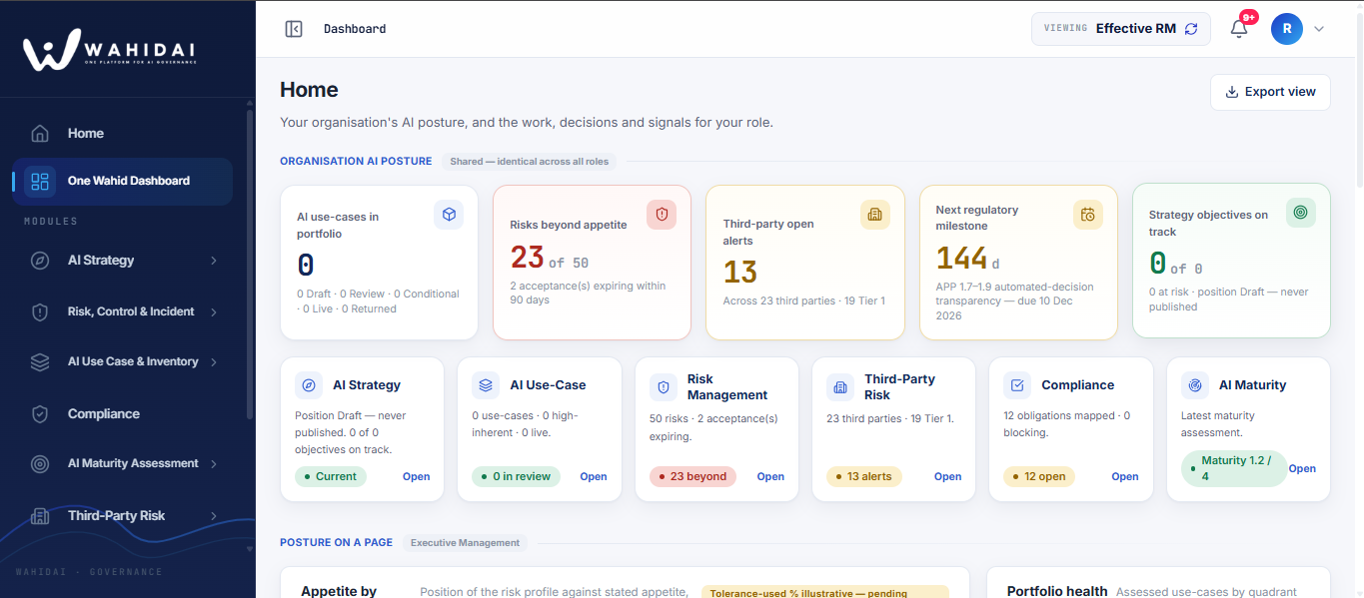The width and height of the screenshot is (1364, 598).
Task: Click the 12 open status badge
Action: pos(1040,477)
